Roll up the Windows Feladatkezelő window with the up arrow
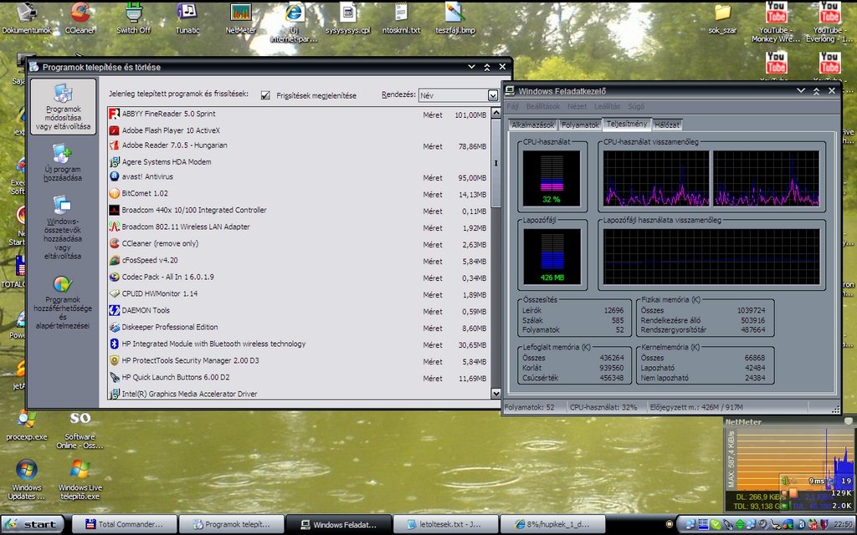 point(816,90)
